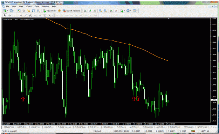Switch to the USDJPY,H1 chart tab
219x134 pixels.
pyautogui.click(x=36, y=127)
